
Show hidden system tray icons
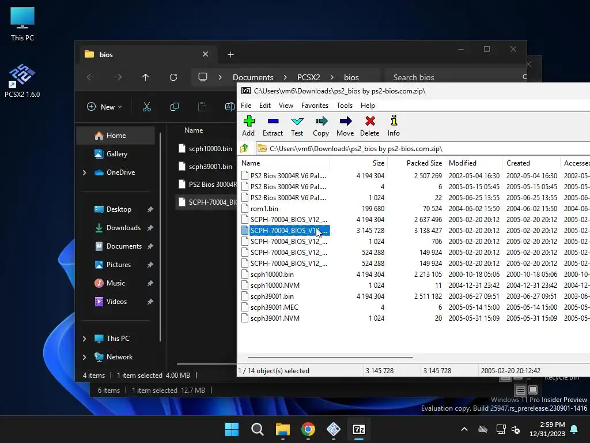pyautogui.click(x=464, y=429)
